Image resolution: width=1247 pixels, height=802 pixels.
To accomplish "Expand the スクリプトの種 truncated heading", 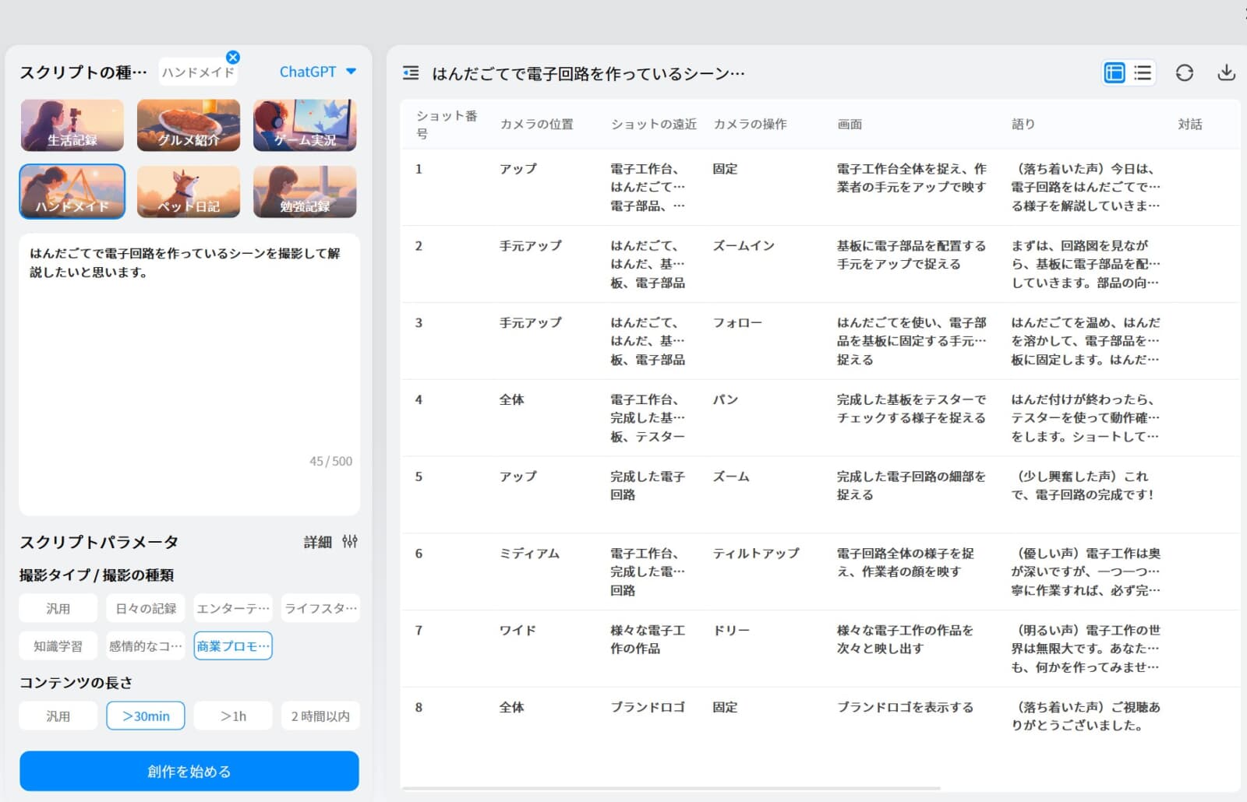I will point(83,72).
